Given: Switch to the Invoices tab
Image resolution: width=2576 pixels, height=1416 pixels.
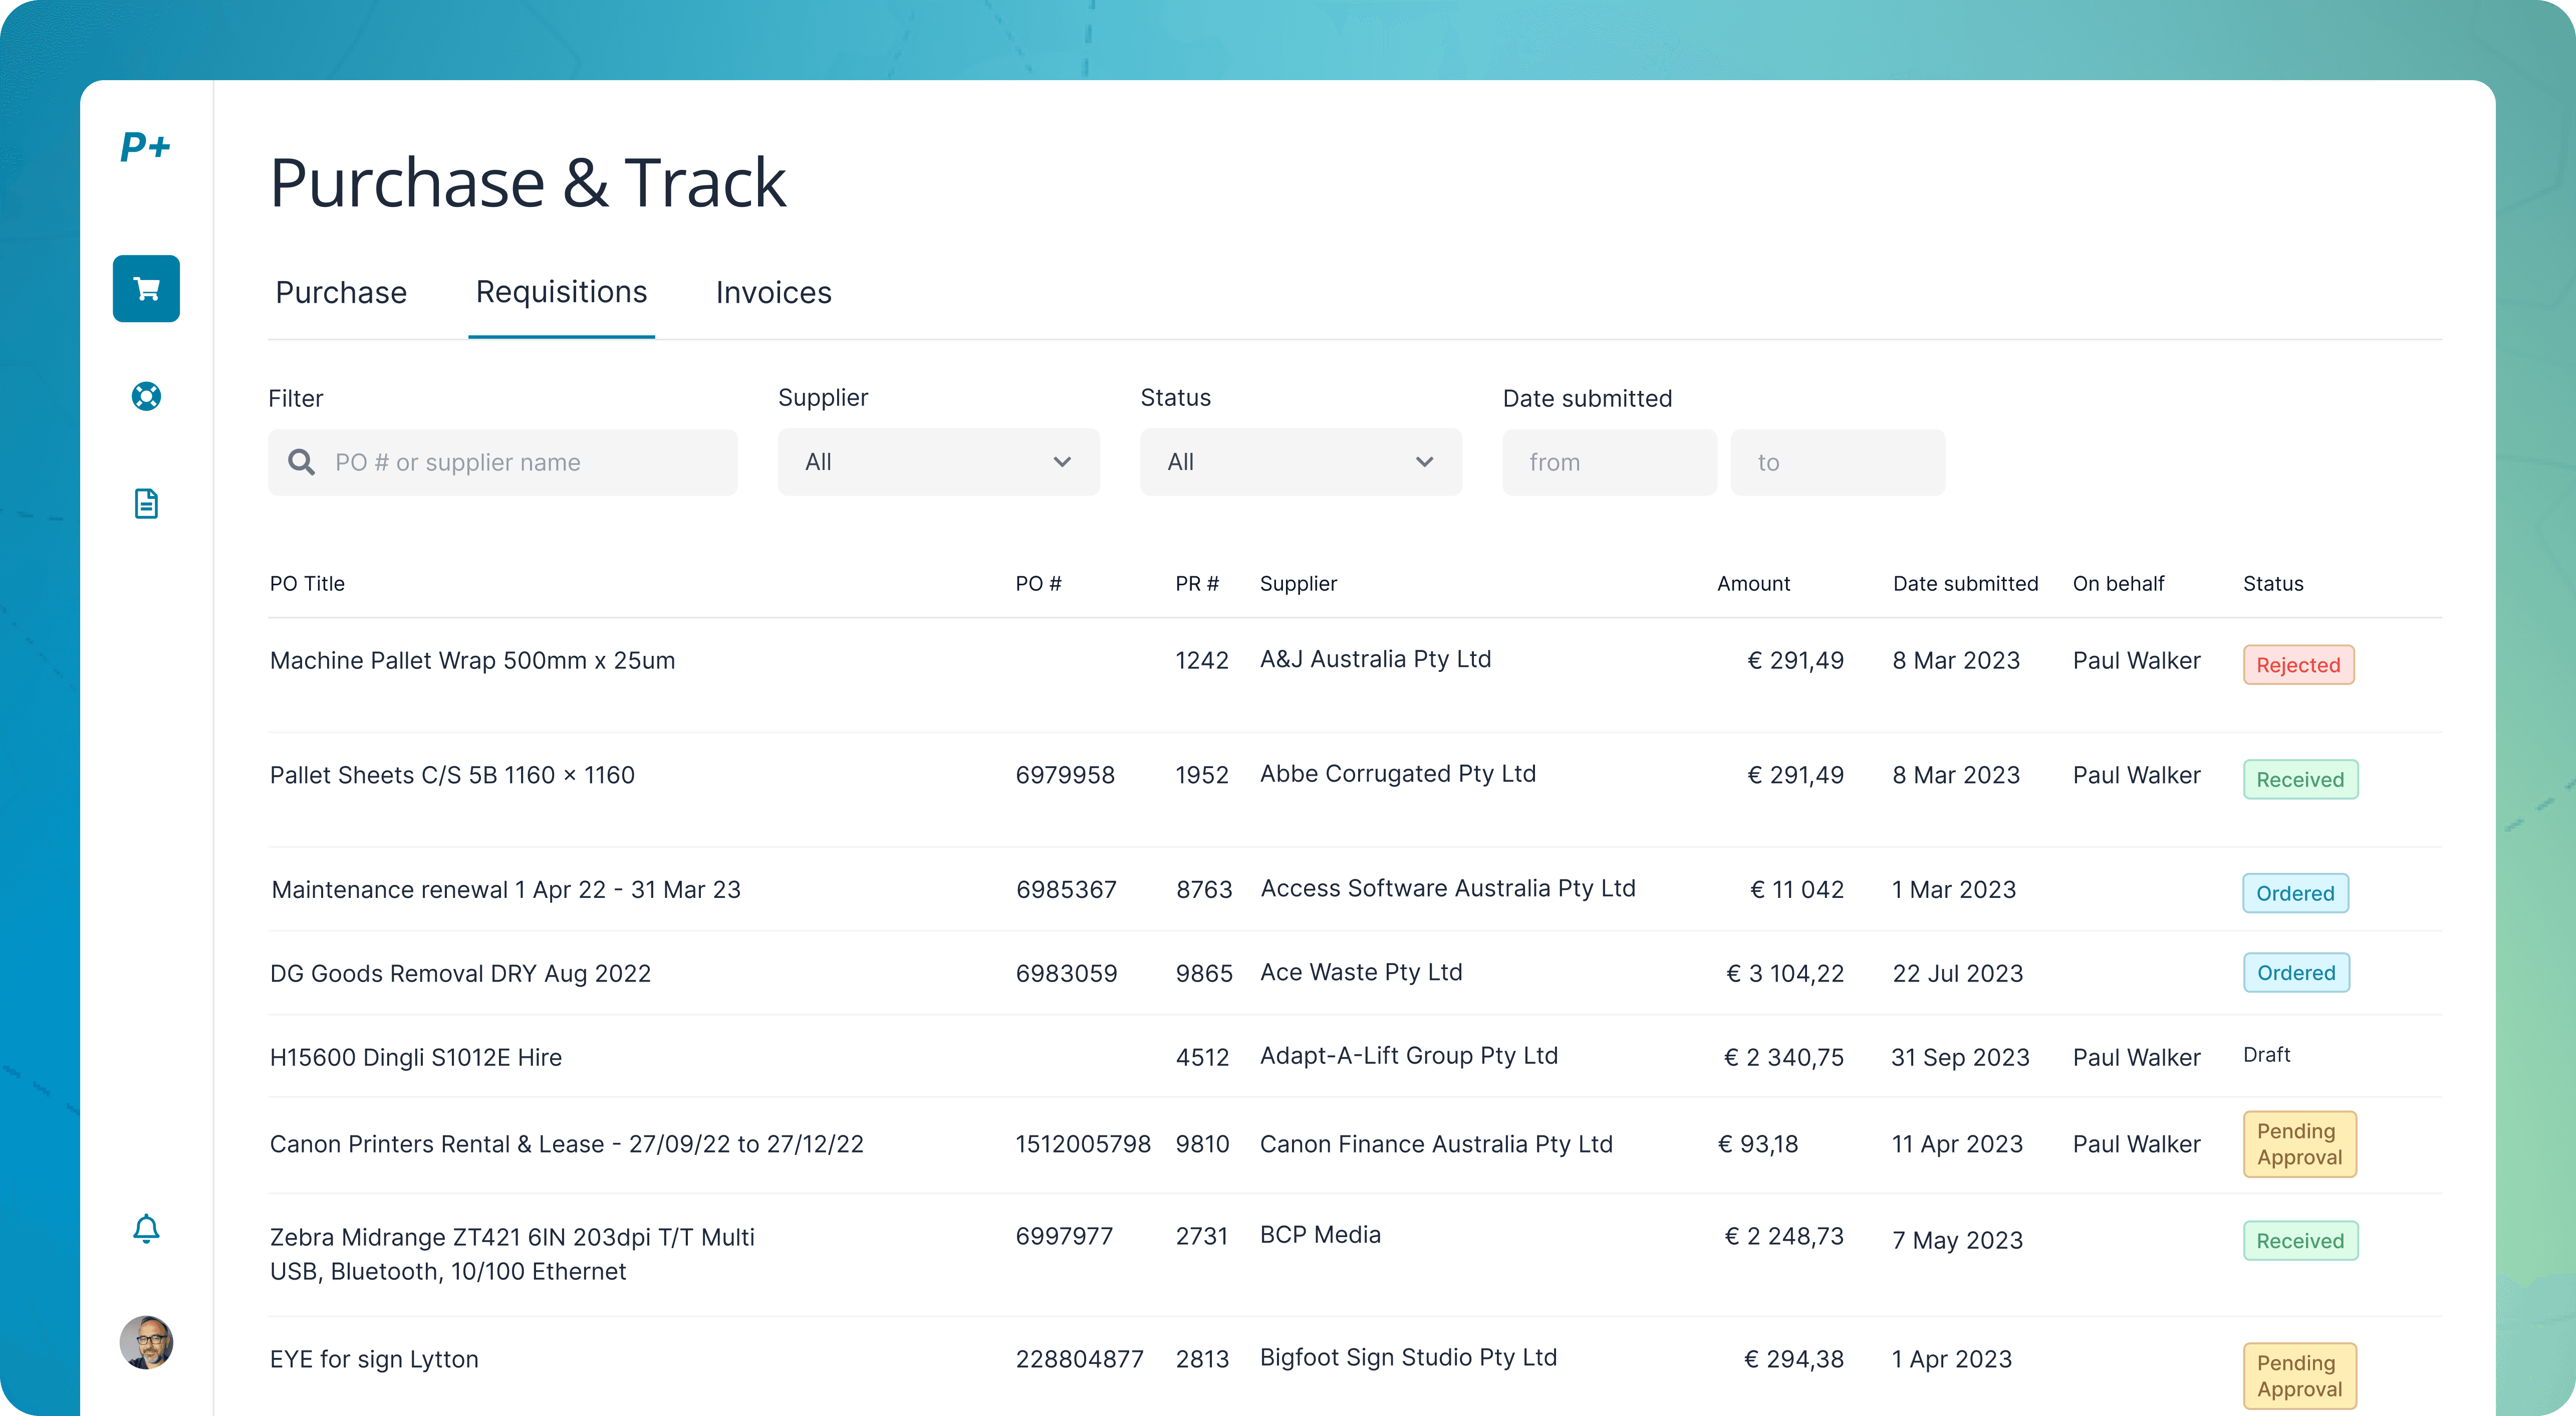Looking at the screenshot, I should click(773, 293).
